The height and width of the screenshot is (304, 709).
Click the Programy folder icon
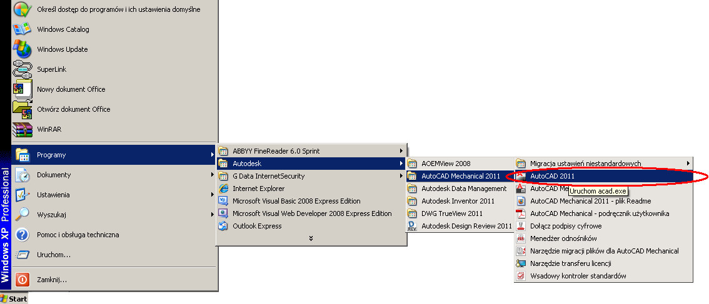point(22,155)
